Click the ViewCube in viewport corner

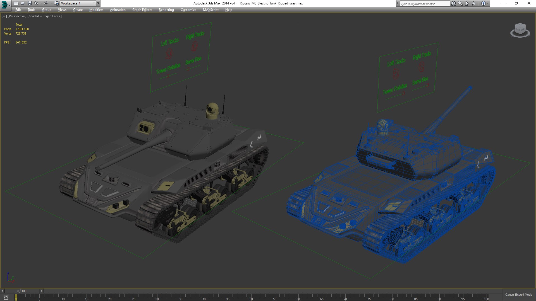click(x=520, y=30)
